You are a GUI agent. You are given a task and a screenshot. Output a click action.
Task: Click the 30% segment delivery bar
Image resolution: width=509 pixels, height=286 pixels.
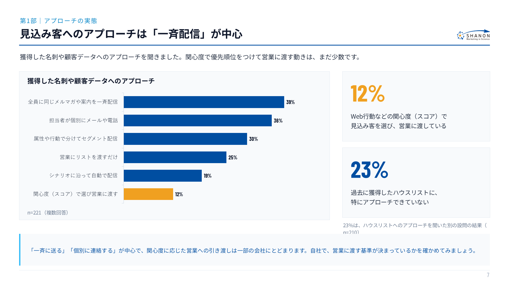[185, 139]
